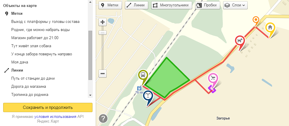289x126 pixels.
Task: Select Моя дача in the objects list
Action: (20, 62)
